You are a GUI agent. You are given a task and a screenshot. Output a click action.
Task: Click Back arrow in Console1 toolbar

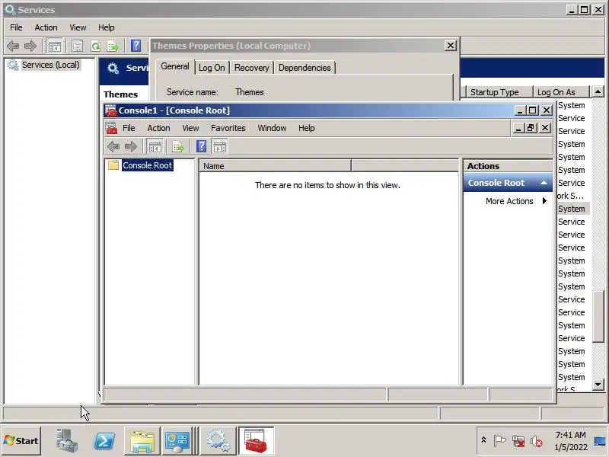113,146
